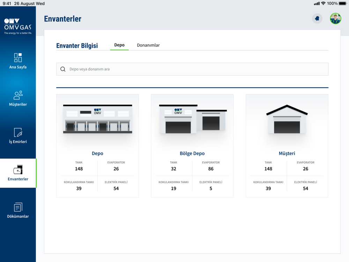Open the Bölge Depo building image
Viewport: 349px width, 262px height.
point(193,119)
